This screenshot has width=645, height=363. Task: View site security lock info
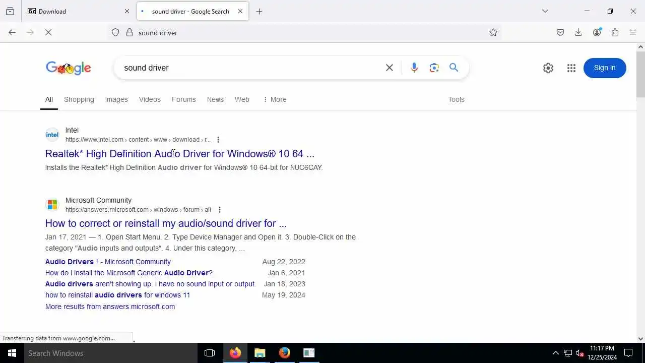[x=130, y=32]
